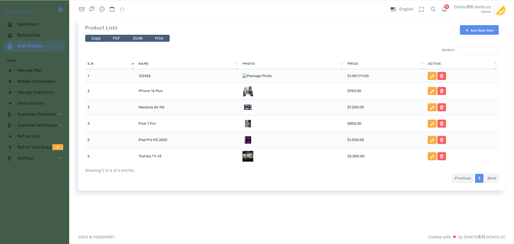Click the Copy export button
This screenshot has width=514, height=244.
pyautogui.click(x=96, y=38)
